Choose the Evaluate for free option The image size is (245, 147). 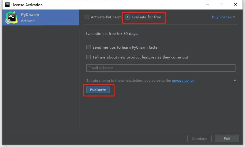(128, 17)
